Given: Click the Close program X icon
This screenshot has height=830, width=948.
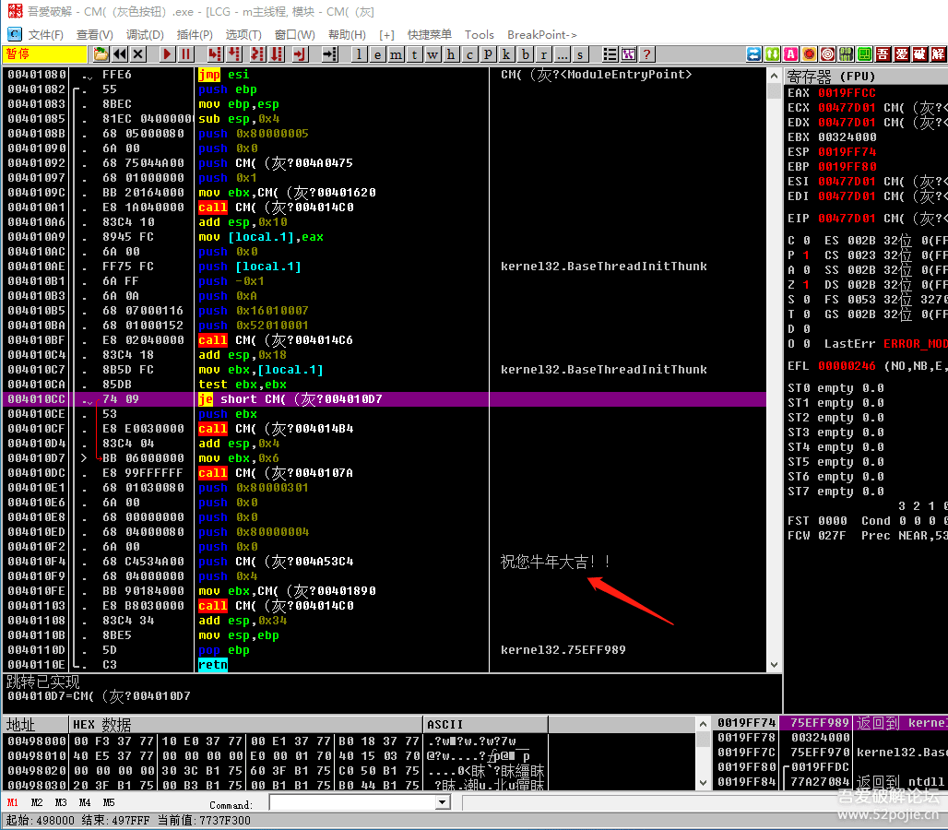Looking at the screenshot, I should point(139,54).
